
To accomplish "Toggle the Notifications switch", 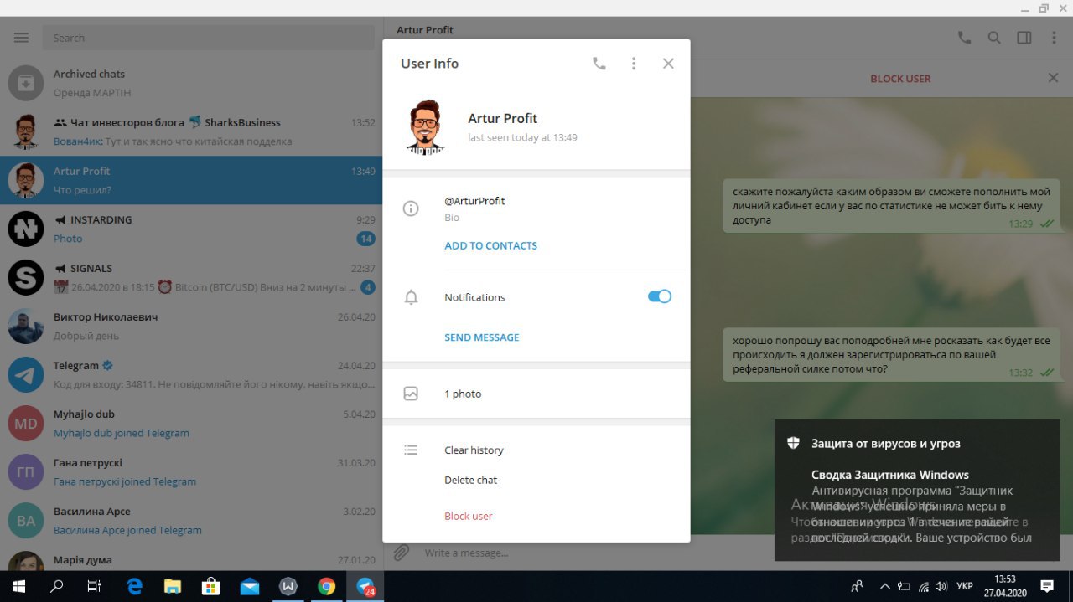I will (660, 296).
